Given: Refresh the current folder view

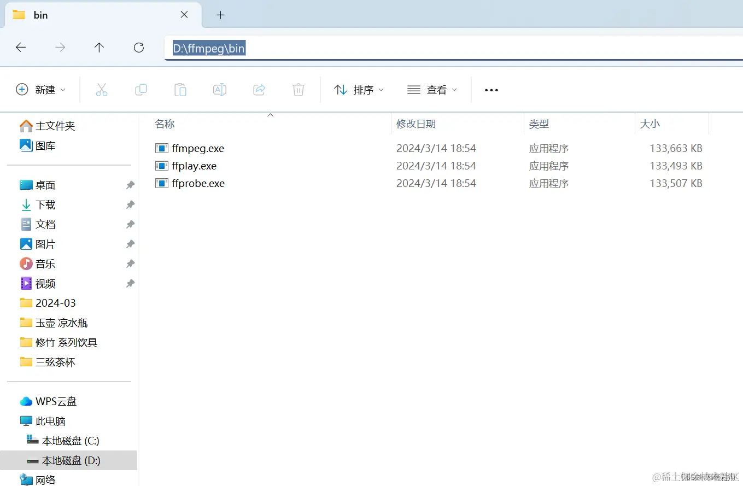Looking at the screenshot, I should [x=139, y=48].
